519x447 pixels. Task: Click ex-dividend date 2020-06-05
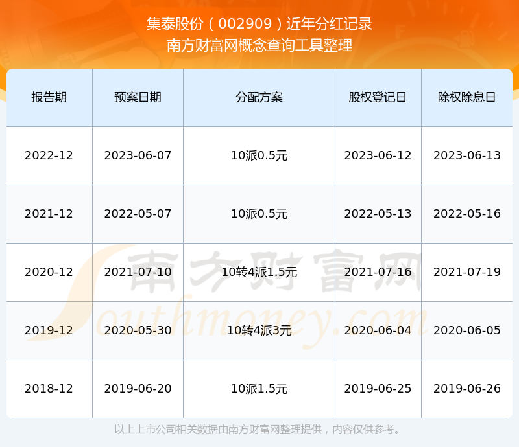click(466, 330)
